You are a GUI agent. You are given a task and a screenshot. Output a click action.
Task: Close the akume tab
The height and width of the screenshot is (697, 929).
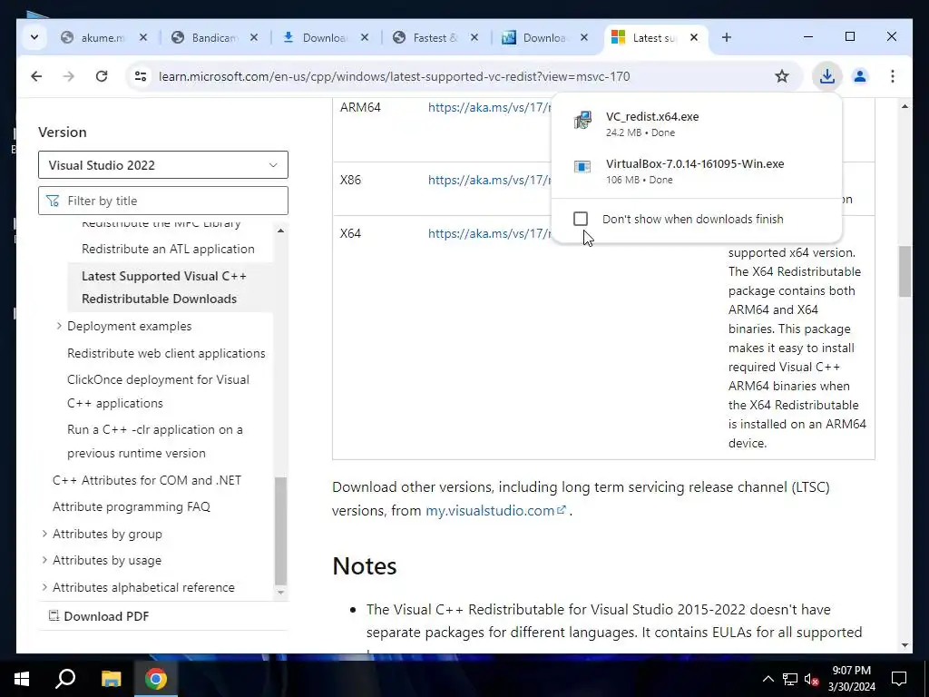[142, 37]
